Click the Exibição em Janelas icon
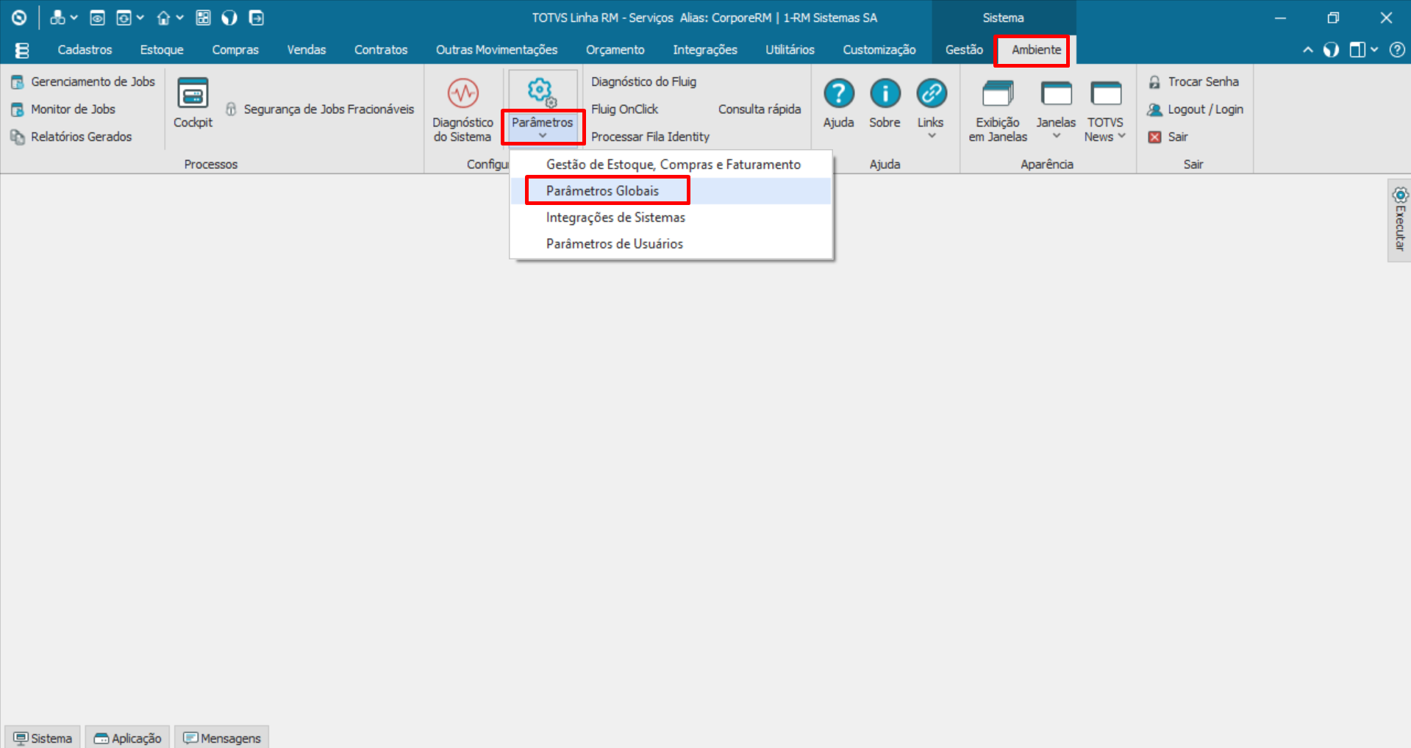This screenshot has width=1411, height=748. (x=998, y=93)
